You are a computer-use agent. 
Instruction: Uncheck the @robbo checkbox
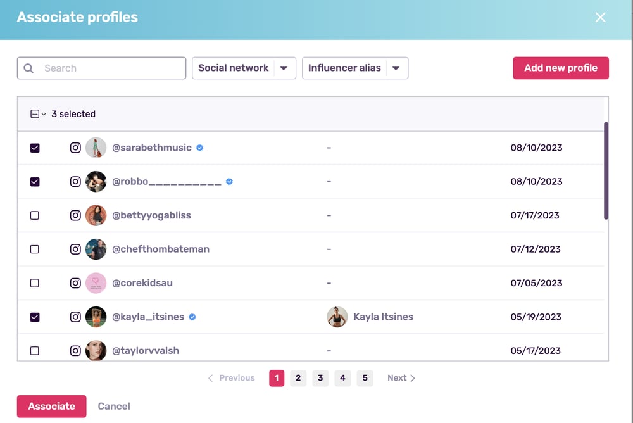(35, 182)
